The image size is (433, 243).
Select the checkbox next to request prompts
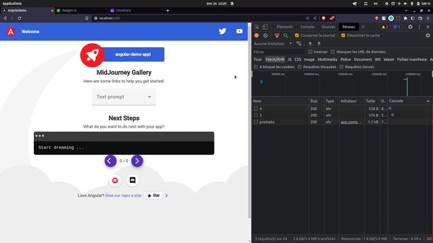[x=256, y=122]
